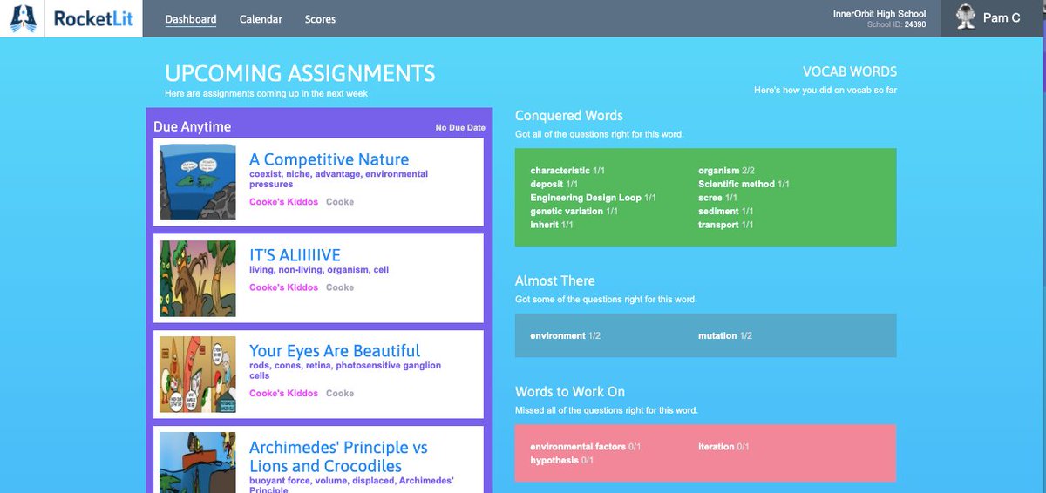This screenshot has height=493, width=1046.
Task: Click the Almost There heading
Action: (x=555, y=281)
